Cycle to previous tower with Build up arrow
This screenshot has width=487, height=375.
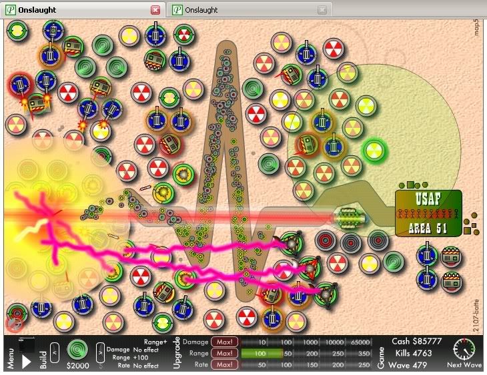click(x=55, y=352)
